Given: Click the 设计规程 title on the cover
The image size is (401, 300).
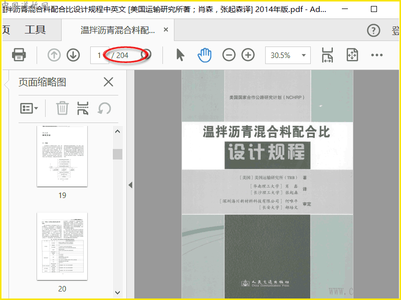Looking at the screenshot, I should tap(267, 152).
